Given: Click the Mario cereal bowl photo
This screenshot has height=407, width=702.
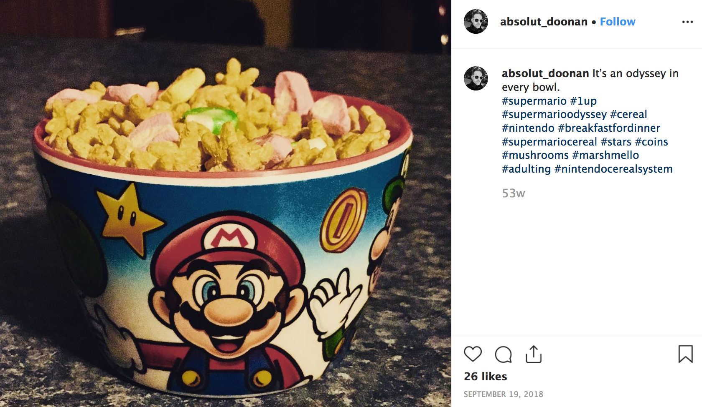Looking at the screenshot, I should [x=226, y=203].
